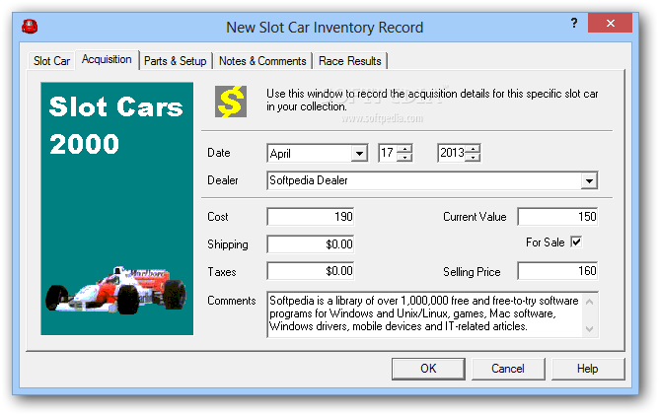Click the Current Value field showing 150

(557, 217)
